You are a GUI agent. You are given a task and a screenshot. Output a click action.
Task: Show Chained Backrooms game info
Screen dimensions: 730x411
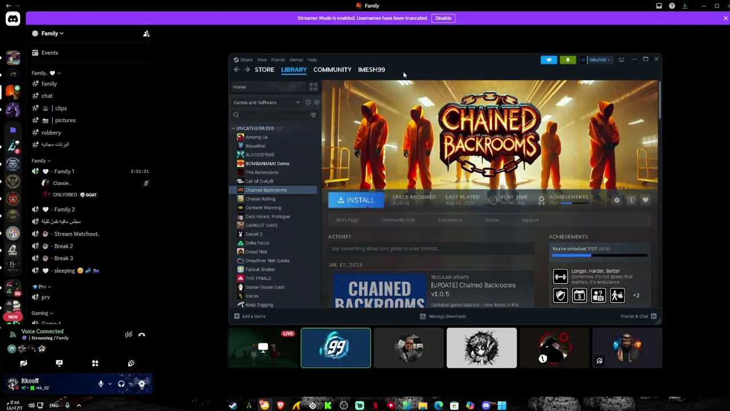[631, 200]
